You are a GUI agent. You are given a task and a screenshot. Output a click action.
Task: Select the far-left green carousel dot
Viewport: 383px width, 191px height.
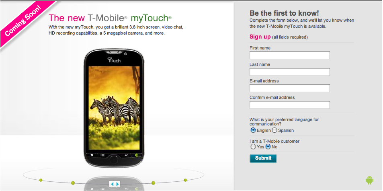point(41,180)
